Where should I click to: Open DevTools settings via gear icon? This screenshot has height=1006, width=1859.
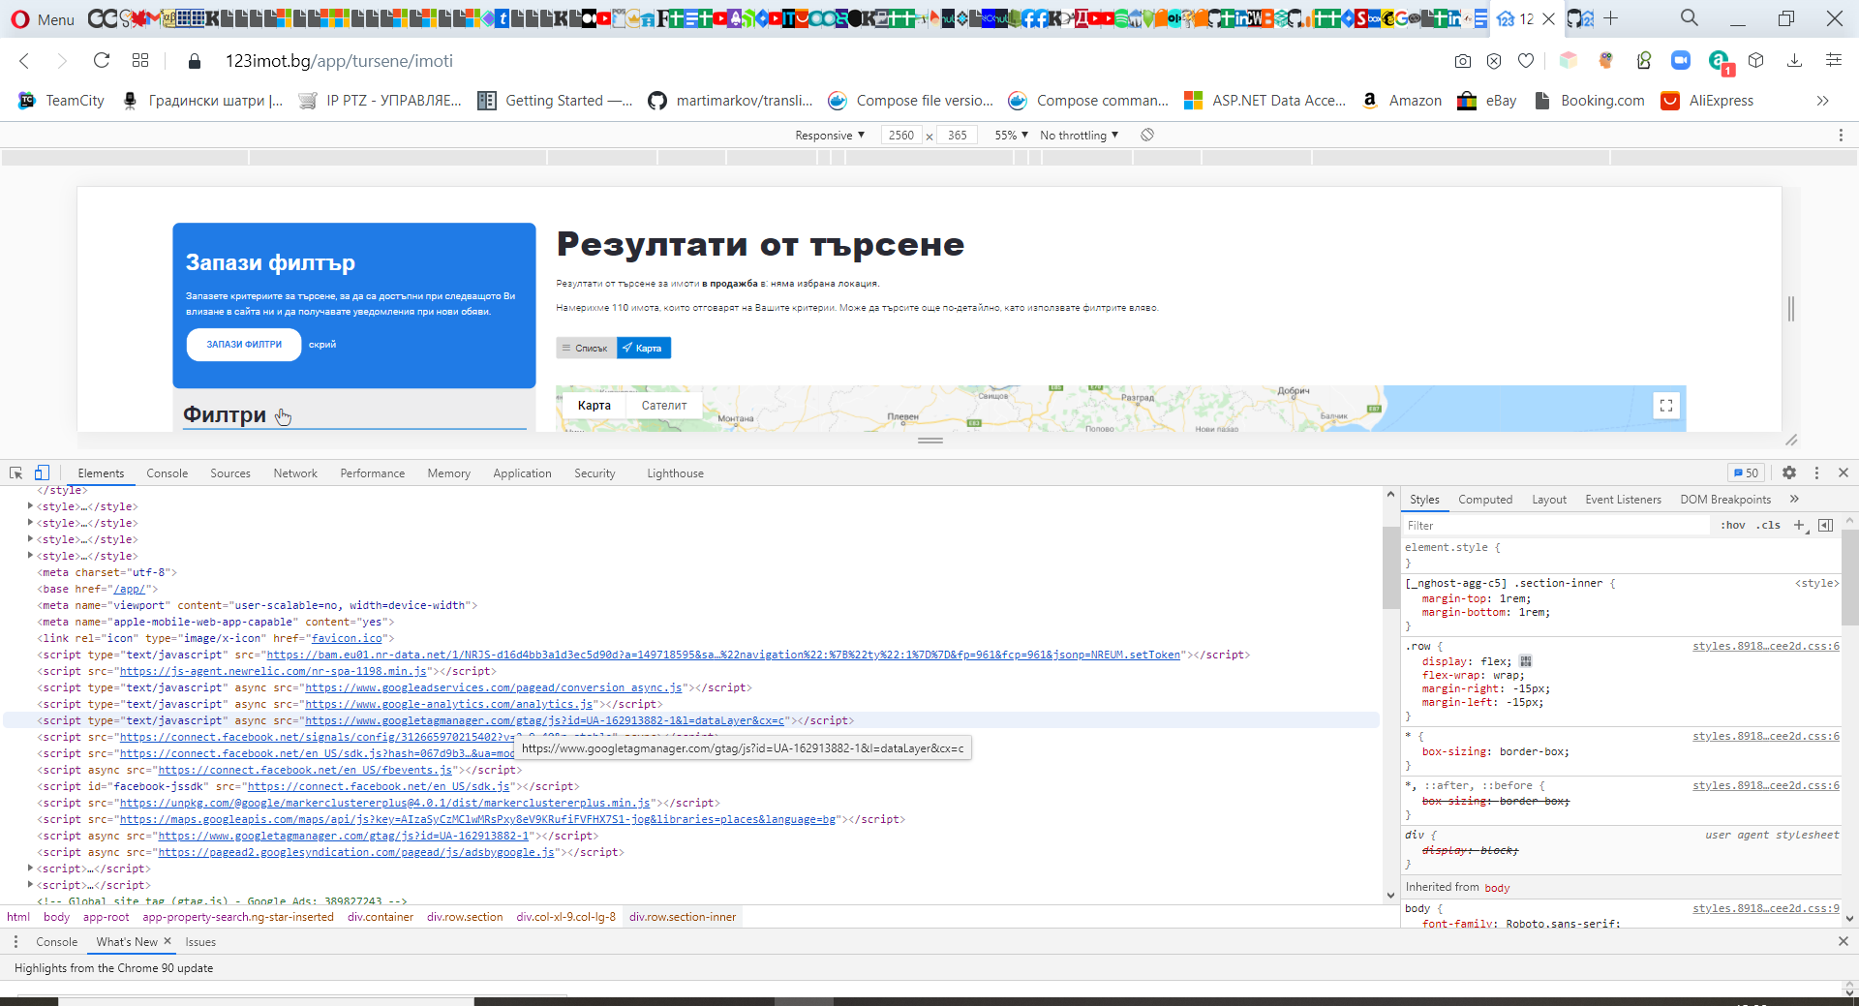1789,473
